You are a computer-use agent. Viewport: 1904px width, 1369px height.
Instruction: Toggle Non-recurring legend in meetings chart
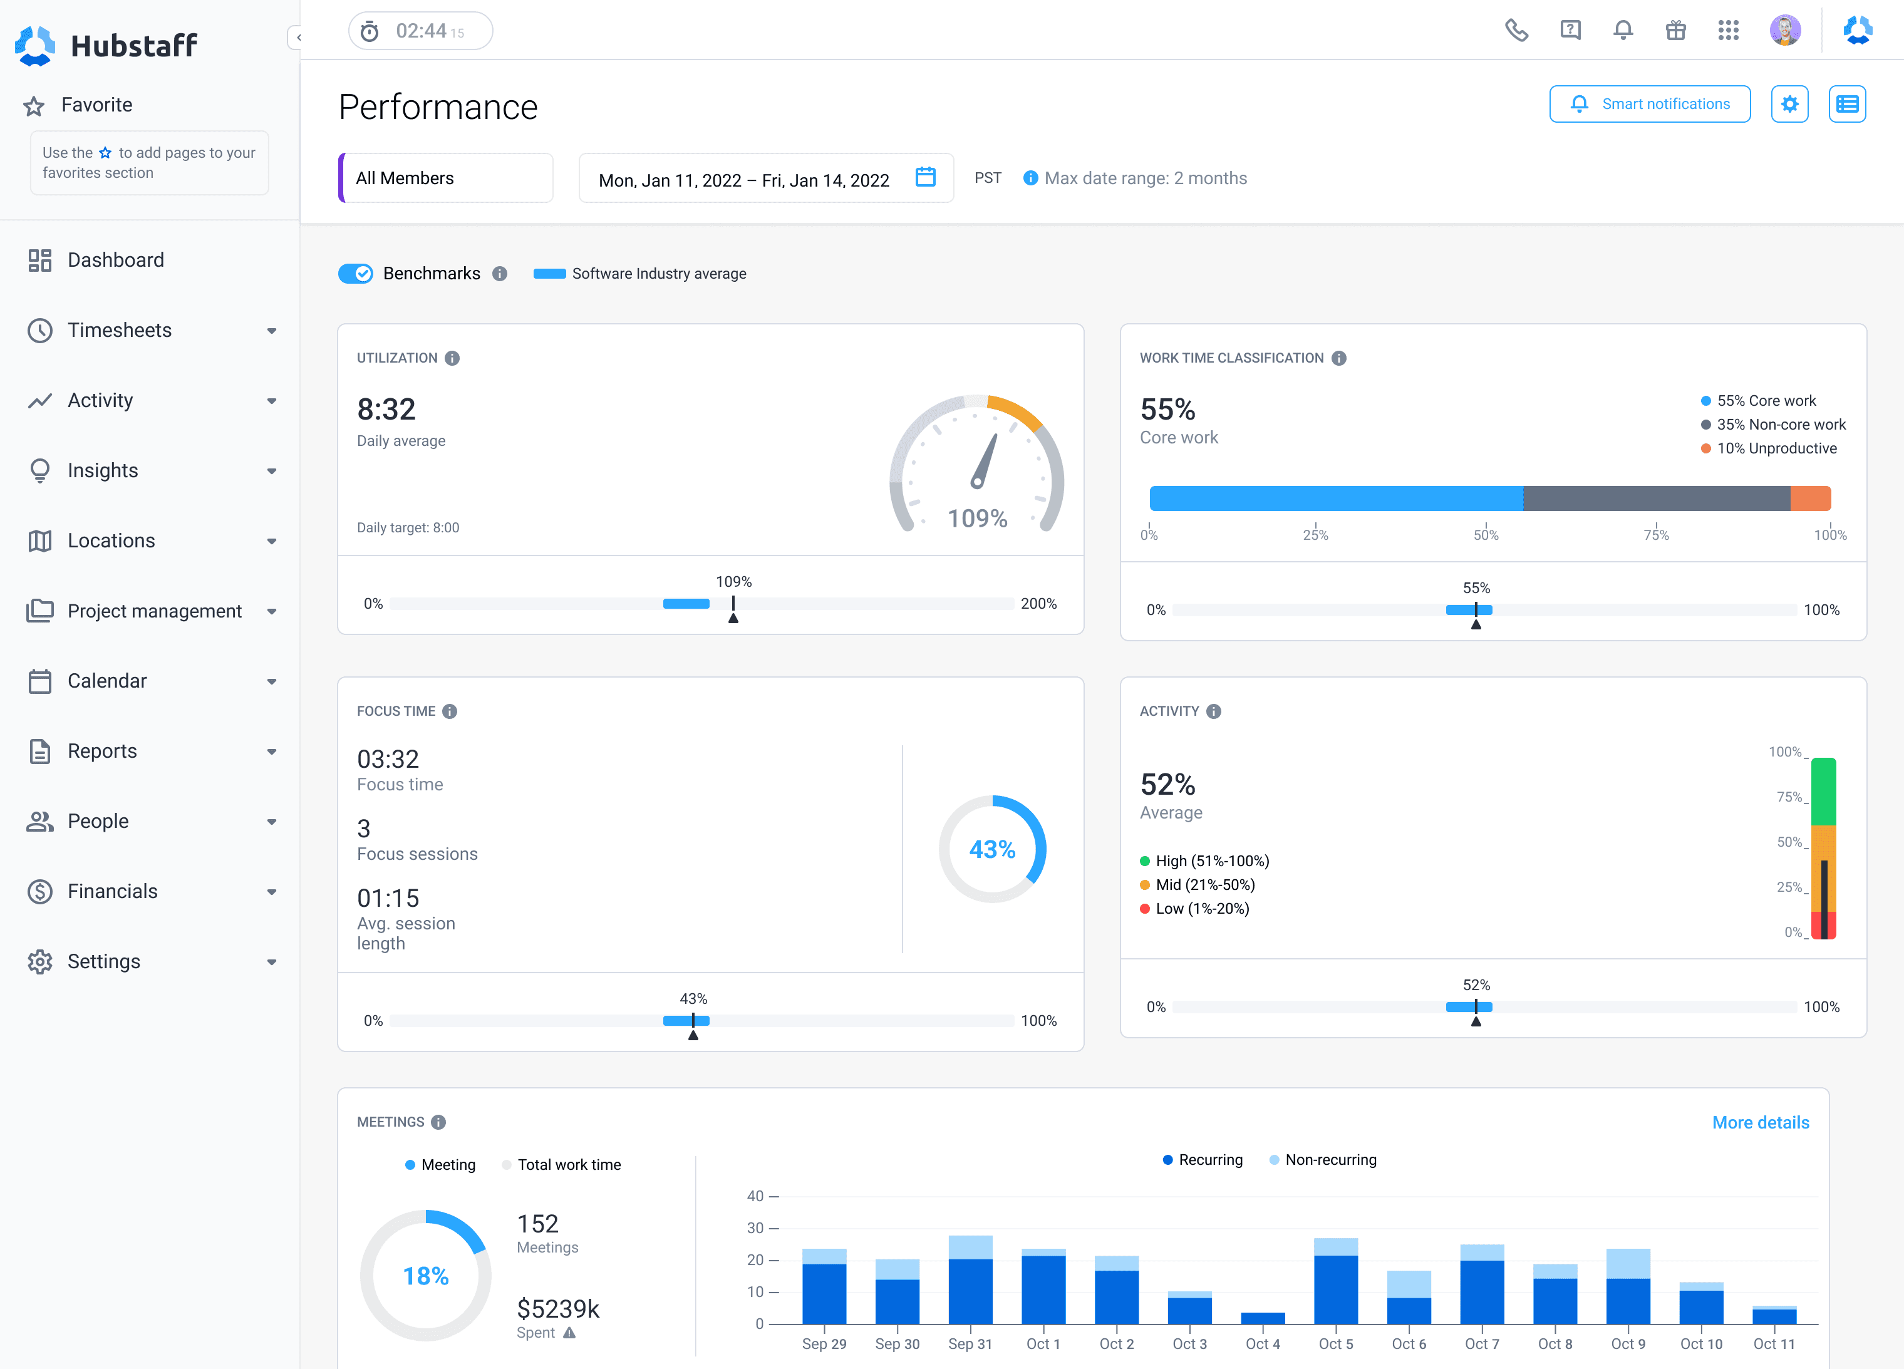pos(1322,1159)
